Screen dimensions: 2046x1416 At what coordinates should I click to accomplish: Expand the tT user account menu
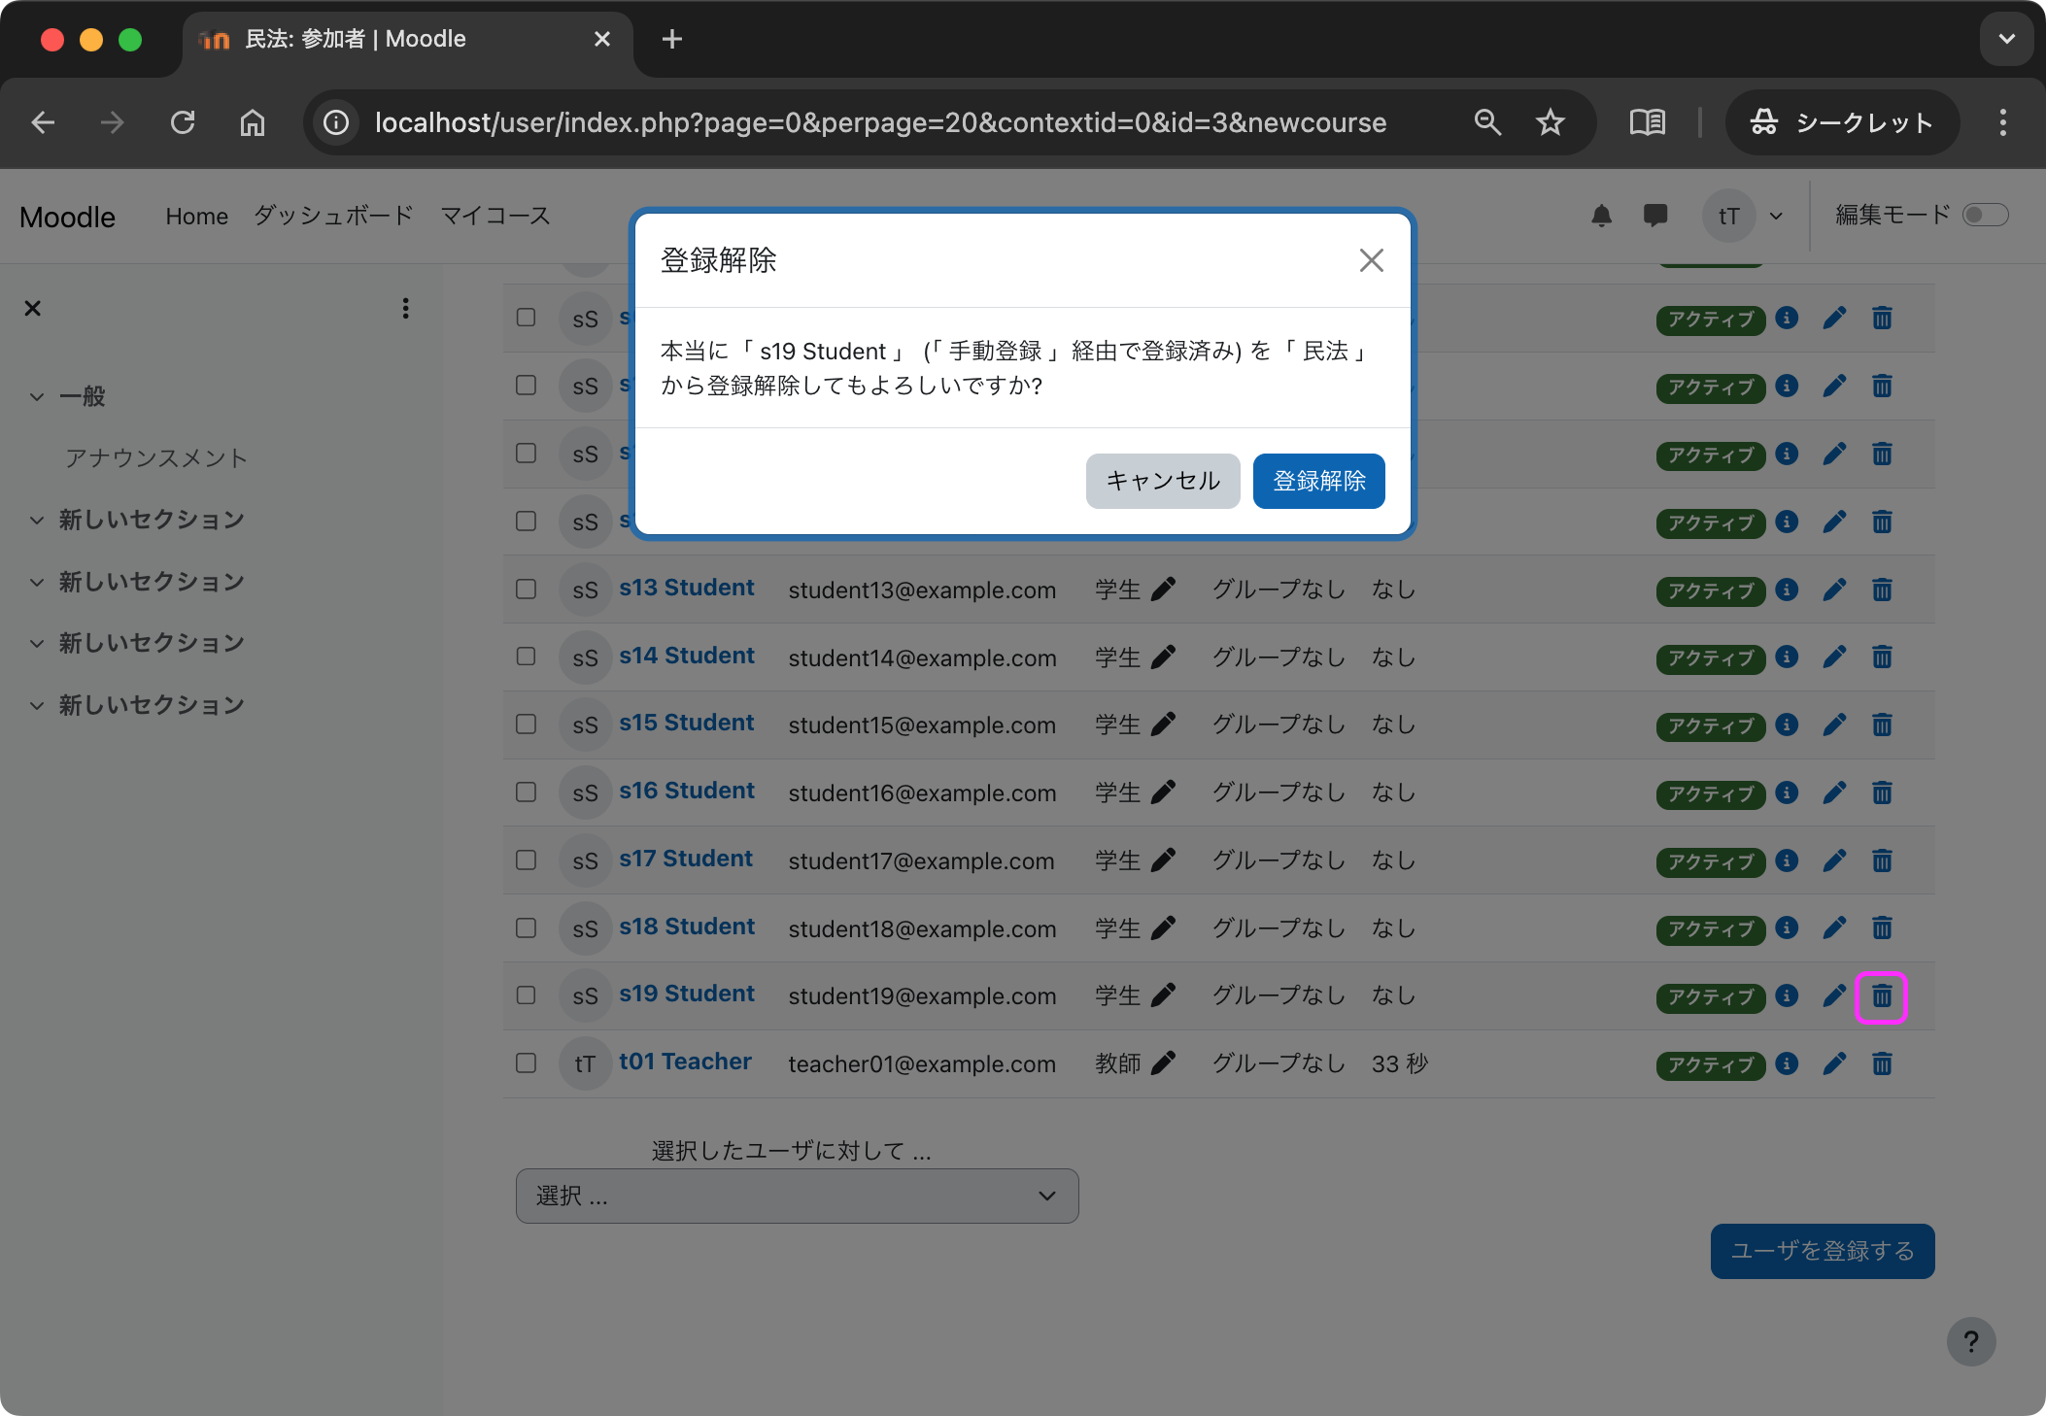pyautogui.click(x=1744, y=216)
